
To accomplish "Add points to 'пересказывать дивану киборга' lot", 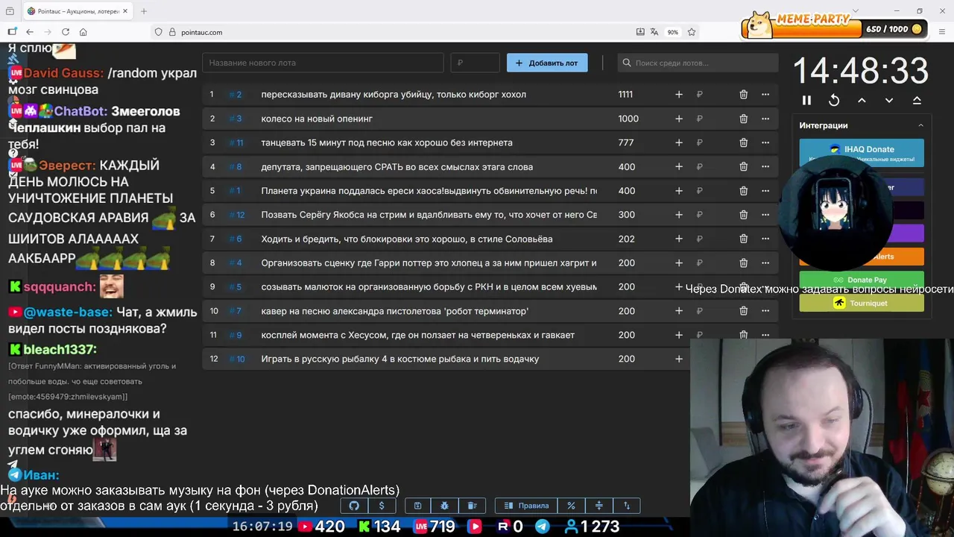I will point(679,95).
